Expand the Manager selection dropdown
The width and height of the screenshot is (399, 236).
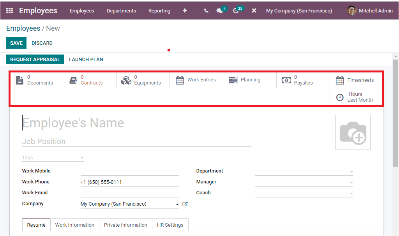tap(351, 182)
